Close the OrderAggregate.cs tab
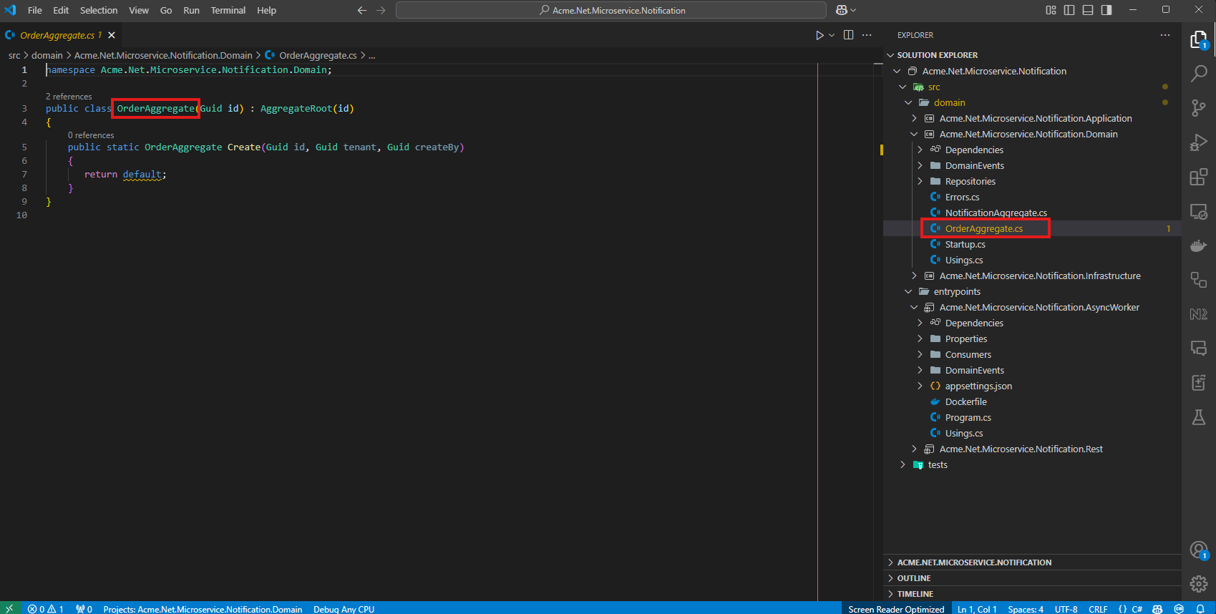 tap(112, 35)
